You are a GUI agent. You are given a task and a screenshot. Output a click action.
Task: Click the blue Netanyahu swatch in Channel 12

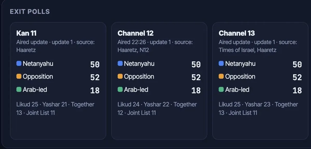pos(120,64)
